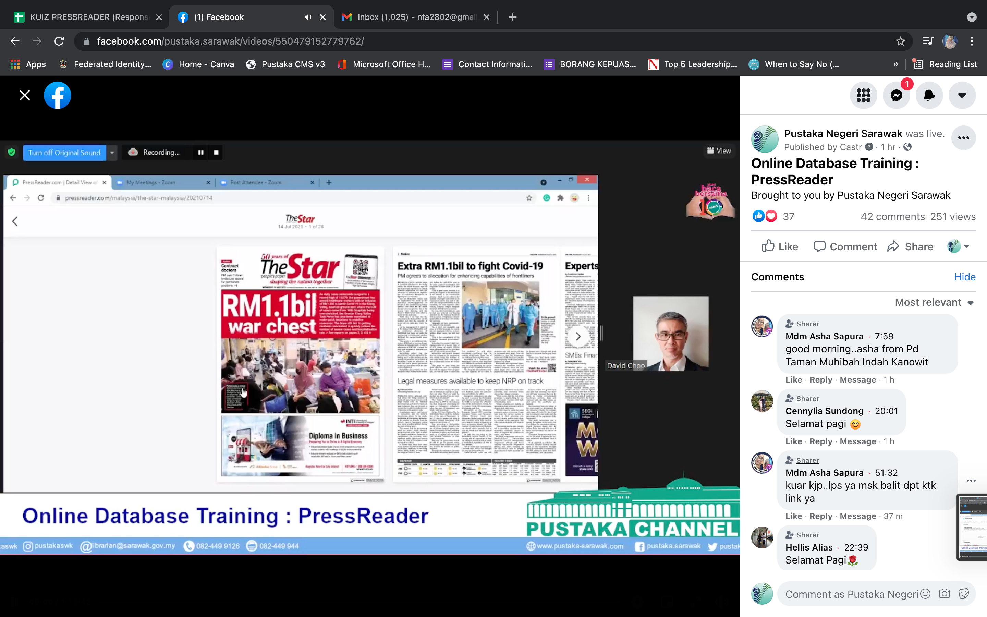Open the Reading List
This screenshot has width=987, height=617.
[945, 64]
